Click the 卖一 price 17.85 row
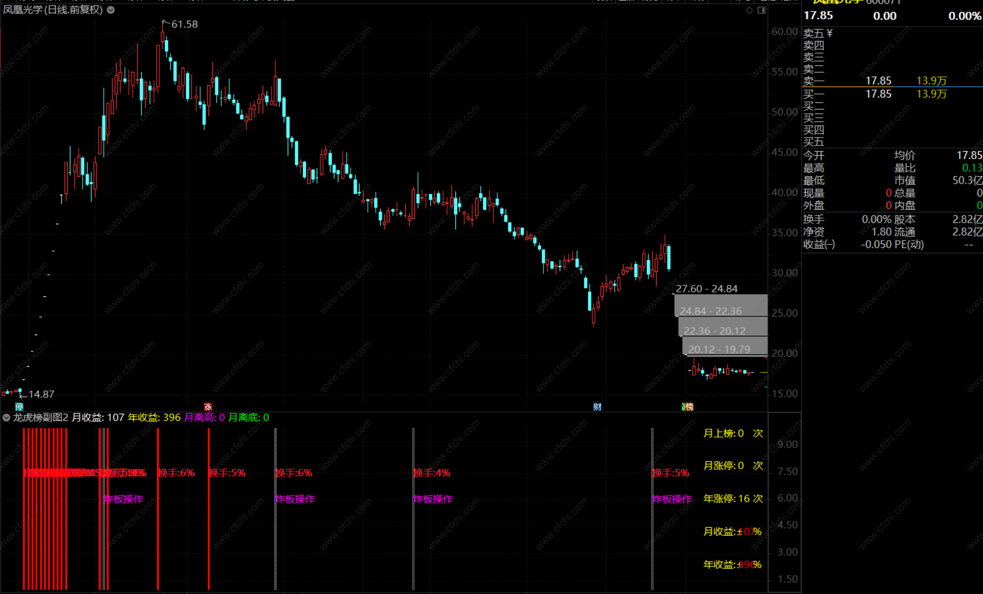 pos(878,81)
